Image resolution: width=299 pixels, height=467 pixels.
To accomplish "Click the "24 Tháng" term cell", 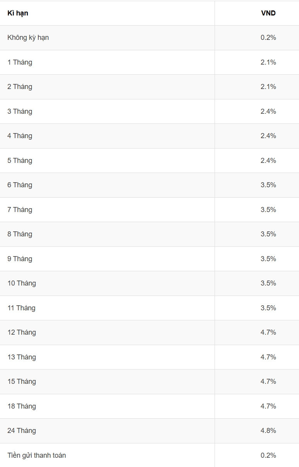I will (x=22, y=431).
